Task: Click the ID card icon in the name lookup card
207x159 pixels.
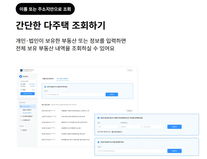Action: (x=98, y=118)
